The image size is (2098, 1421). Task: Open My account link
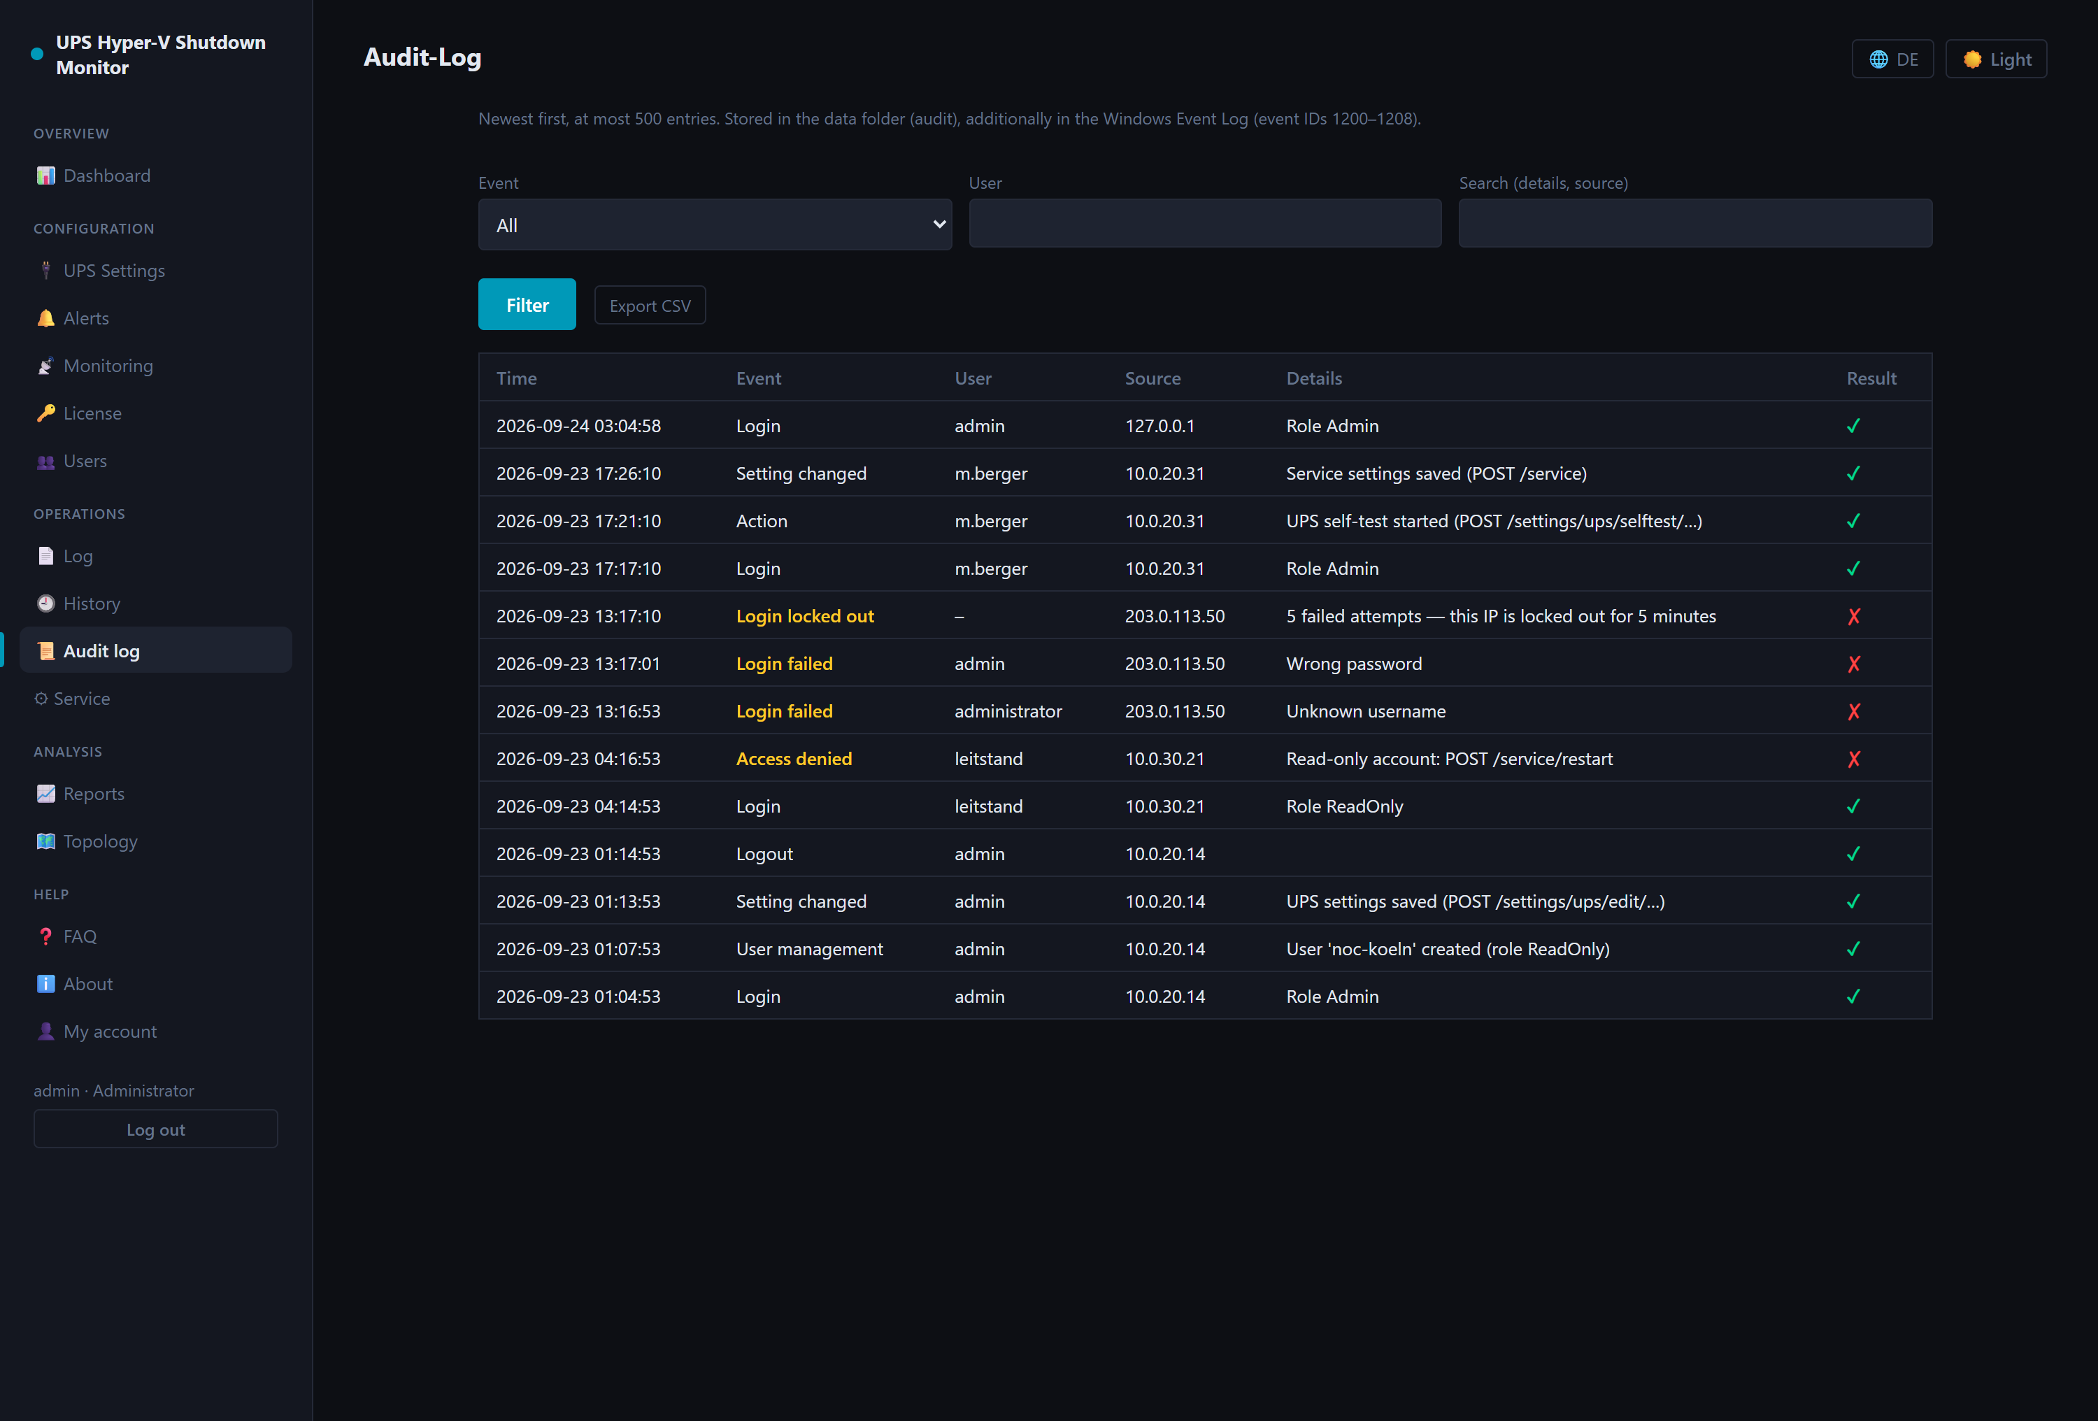point(156,1031)
